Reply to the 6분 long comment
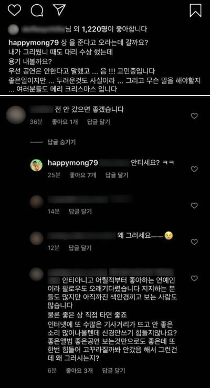The height and width of the screenshot is (388, 210). click(x=113, y=371)
